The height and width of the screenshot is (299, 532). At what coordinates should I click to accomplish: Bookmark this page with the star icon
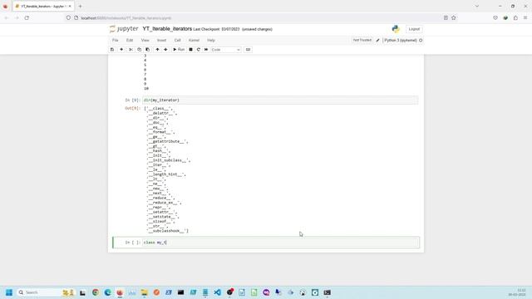pyautogui.click(x=454, y=18)
